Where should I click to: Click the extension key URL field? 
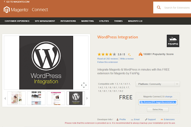click(158, 102)
